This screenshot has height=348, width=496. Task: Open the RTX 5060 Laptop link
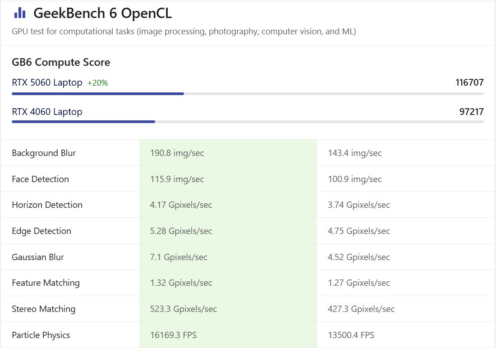click(x=47, y=82)
